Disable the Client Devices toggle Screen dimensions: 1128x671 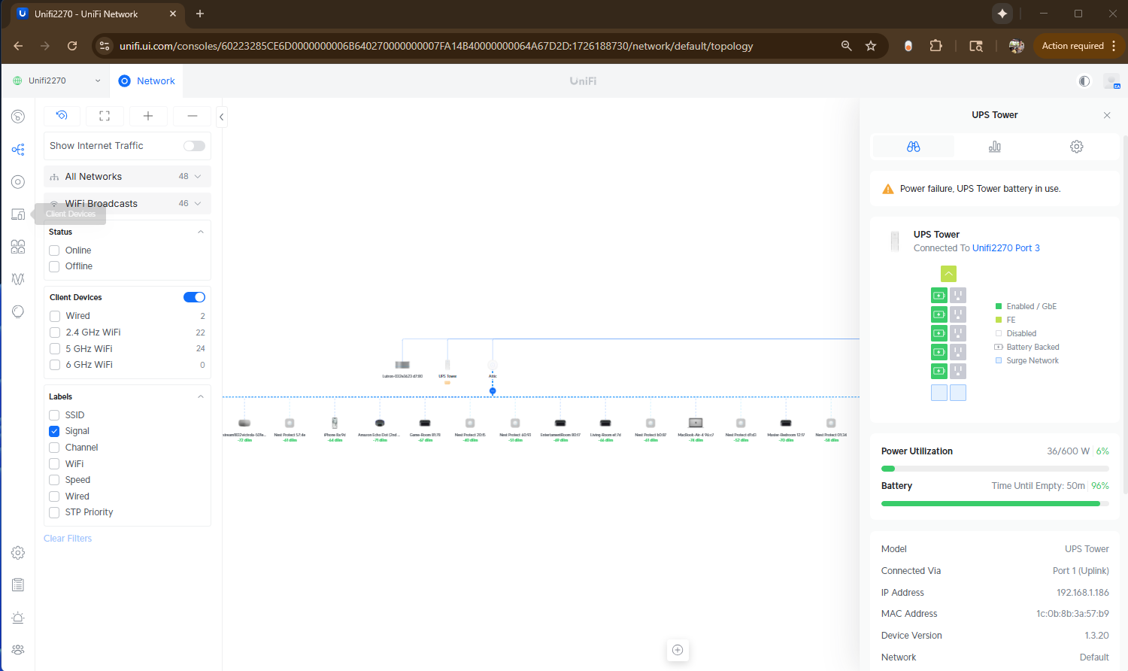click(194, 297)
